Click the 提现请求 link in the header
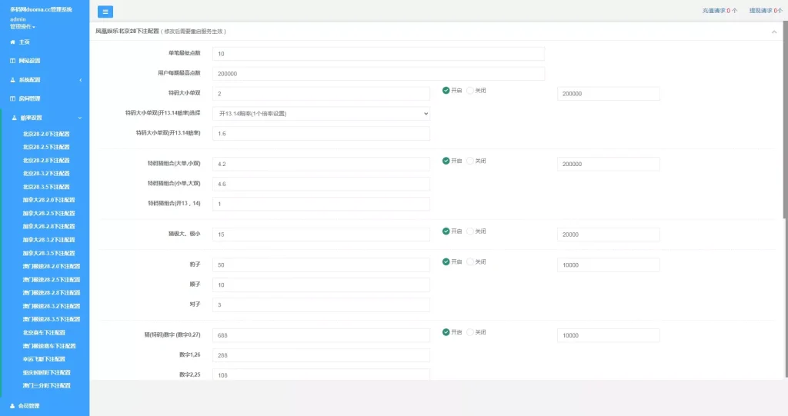 (x=765, y=11)
